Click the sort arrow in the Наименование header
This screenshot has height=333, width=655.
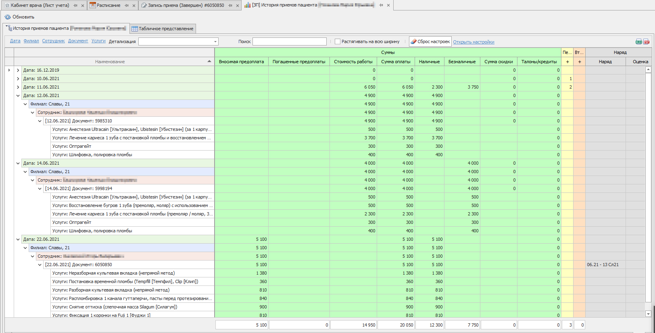209,62
